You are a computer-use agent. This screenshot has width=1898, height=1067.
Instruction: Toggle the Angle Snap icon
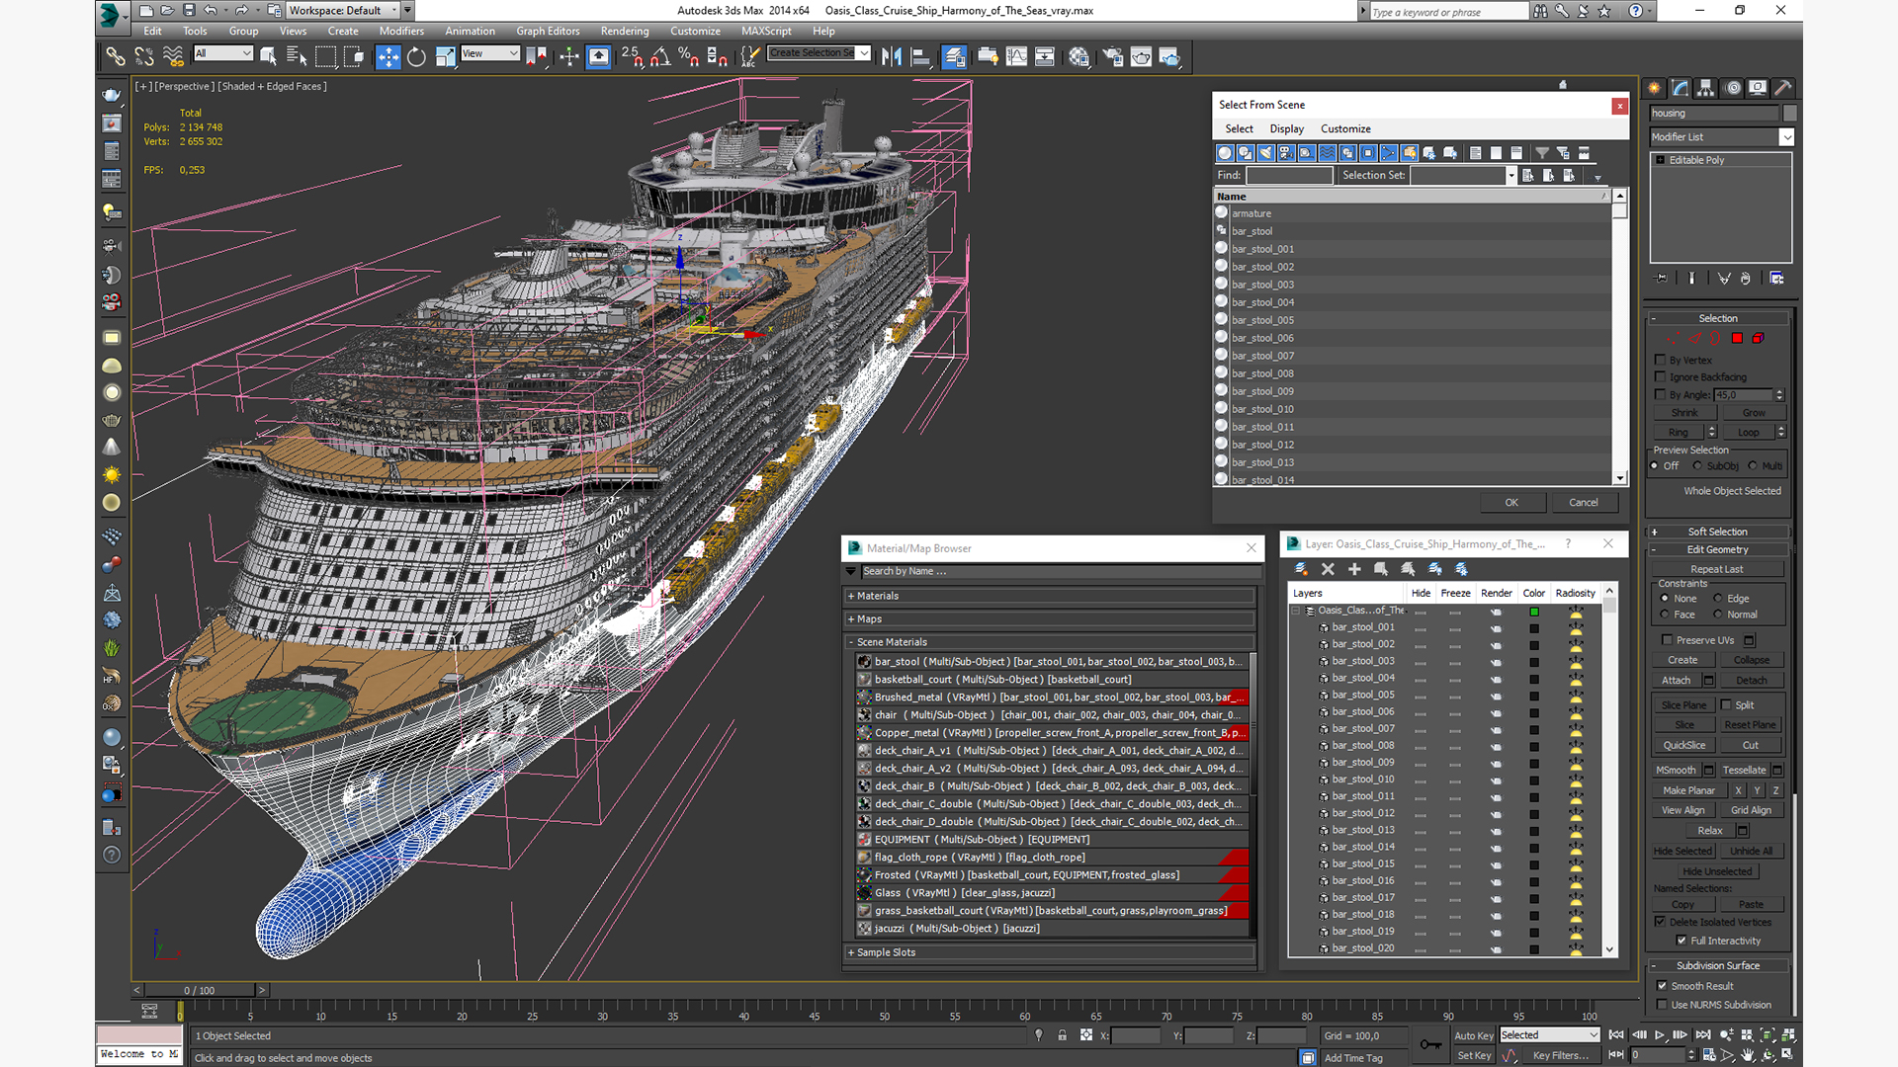pos(660,57)
